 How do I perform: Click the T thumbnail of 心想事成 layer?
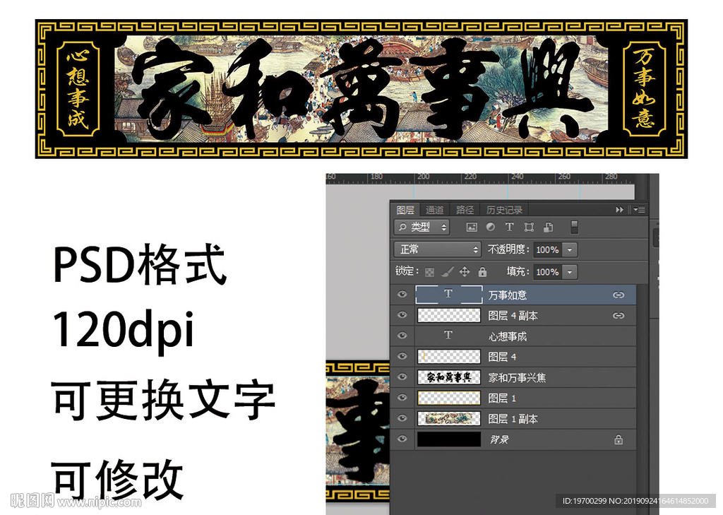448,336
